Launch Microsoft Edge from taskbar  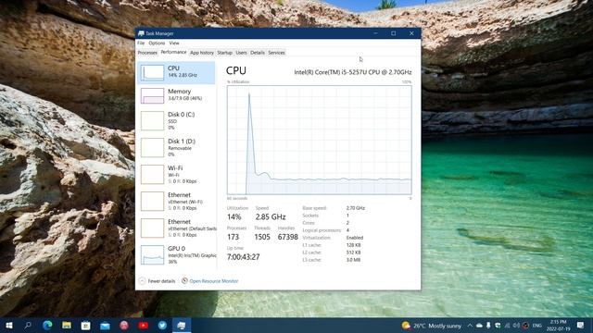pos(47,325)
